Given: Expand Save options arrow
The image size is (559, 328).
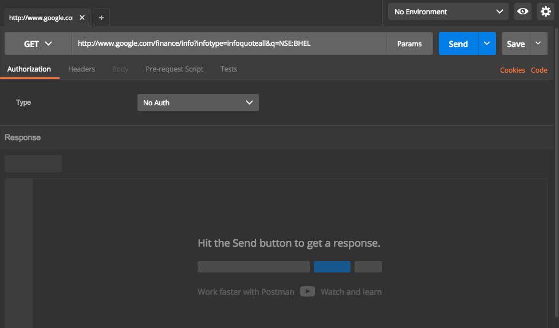Looking at the screenshot, I should (538, 44).
